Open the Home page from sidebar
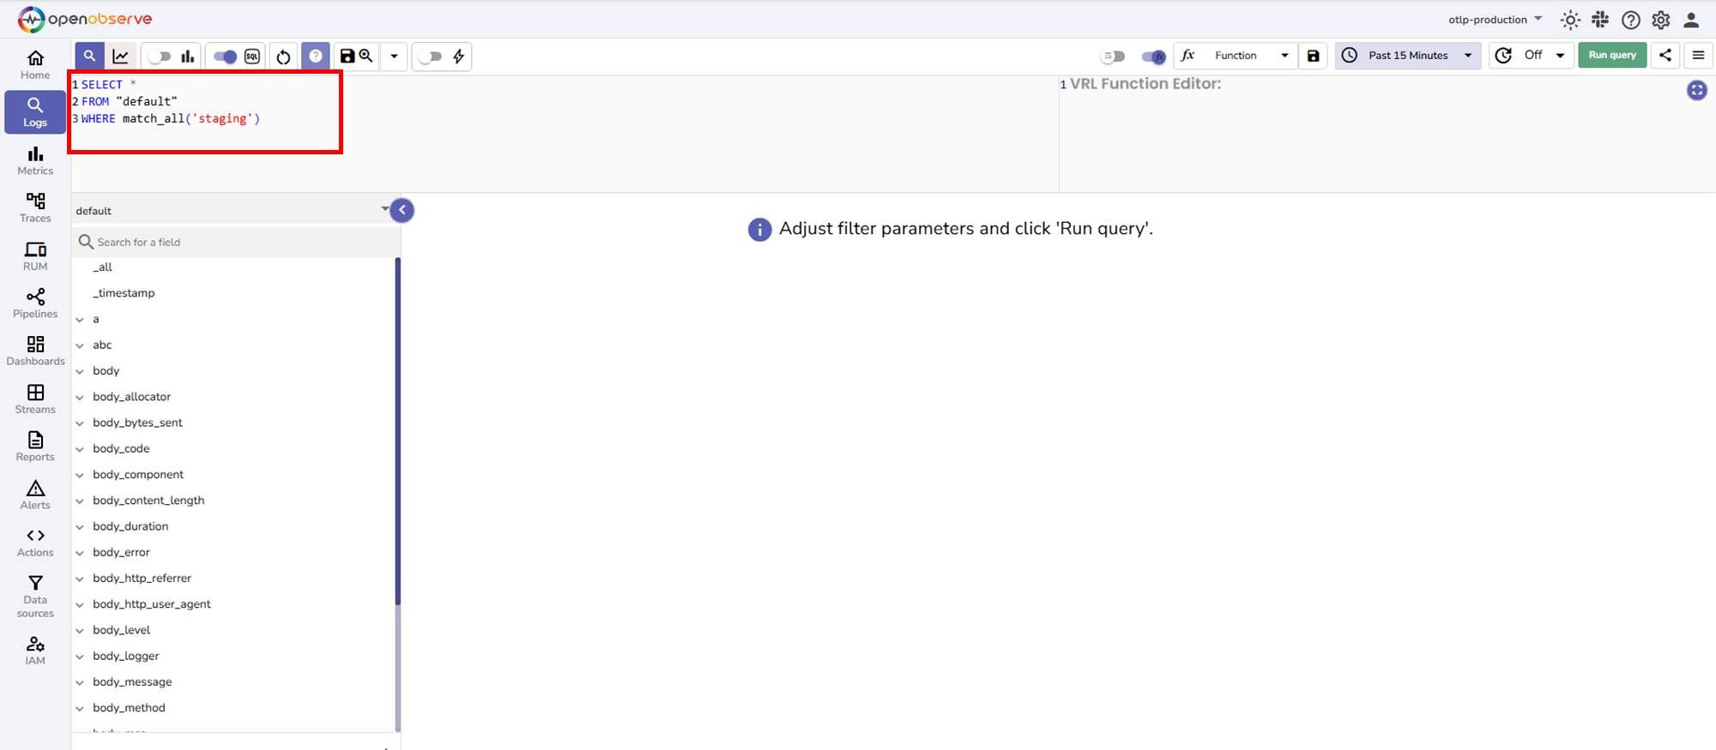This screenshot has width=1716, height=750. (35, 65)
